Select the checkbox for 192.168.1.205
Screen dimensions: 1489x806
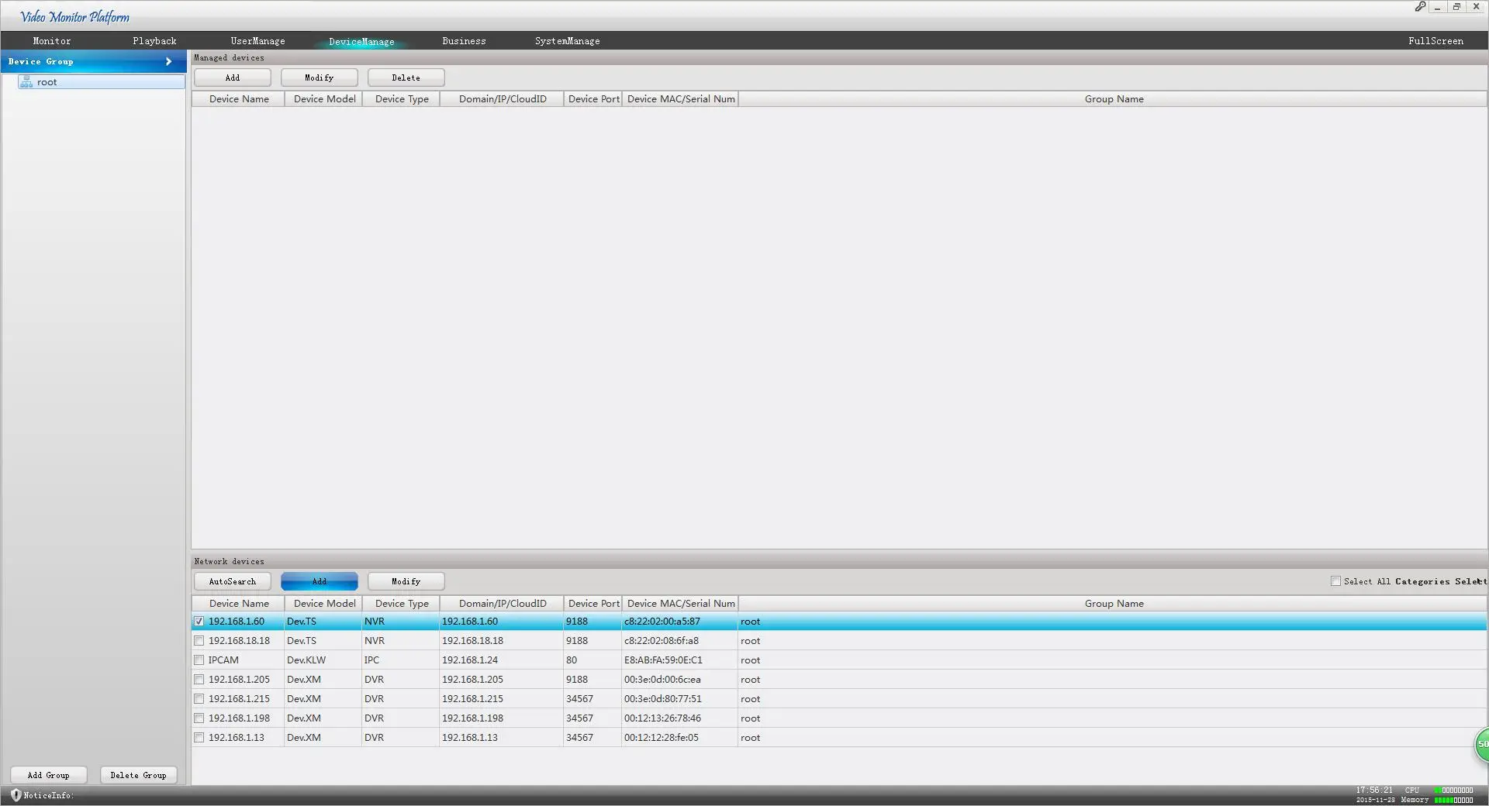pos(199,680)
